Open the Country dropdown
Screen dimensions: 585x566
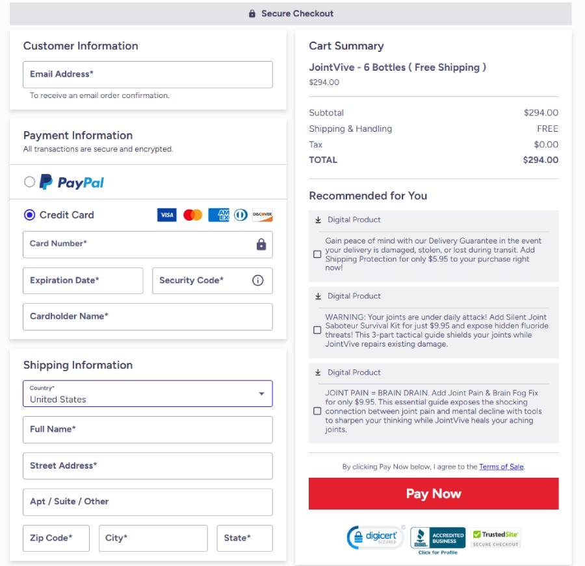(x=261, y=393)
